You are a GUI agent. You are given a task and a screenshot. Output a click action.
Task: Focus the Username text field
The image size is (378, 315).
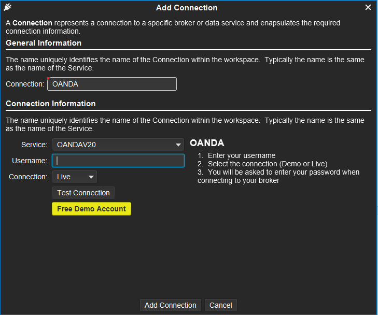click(x=118, y=161)
